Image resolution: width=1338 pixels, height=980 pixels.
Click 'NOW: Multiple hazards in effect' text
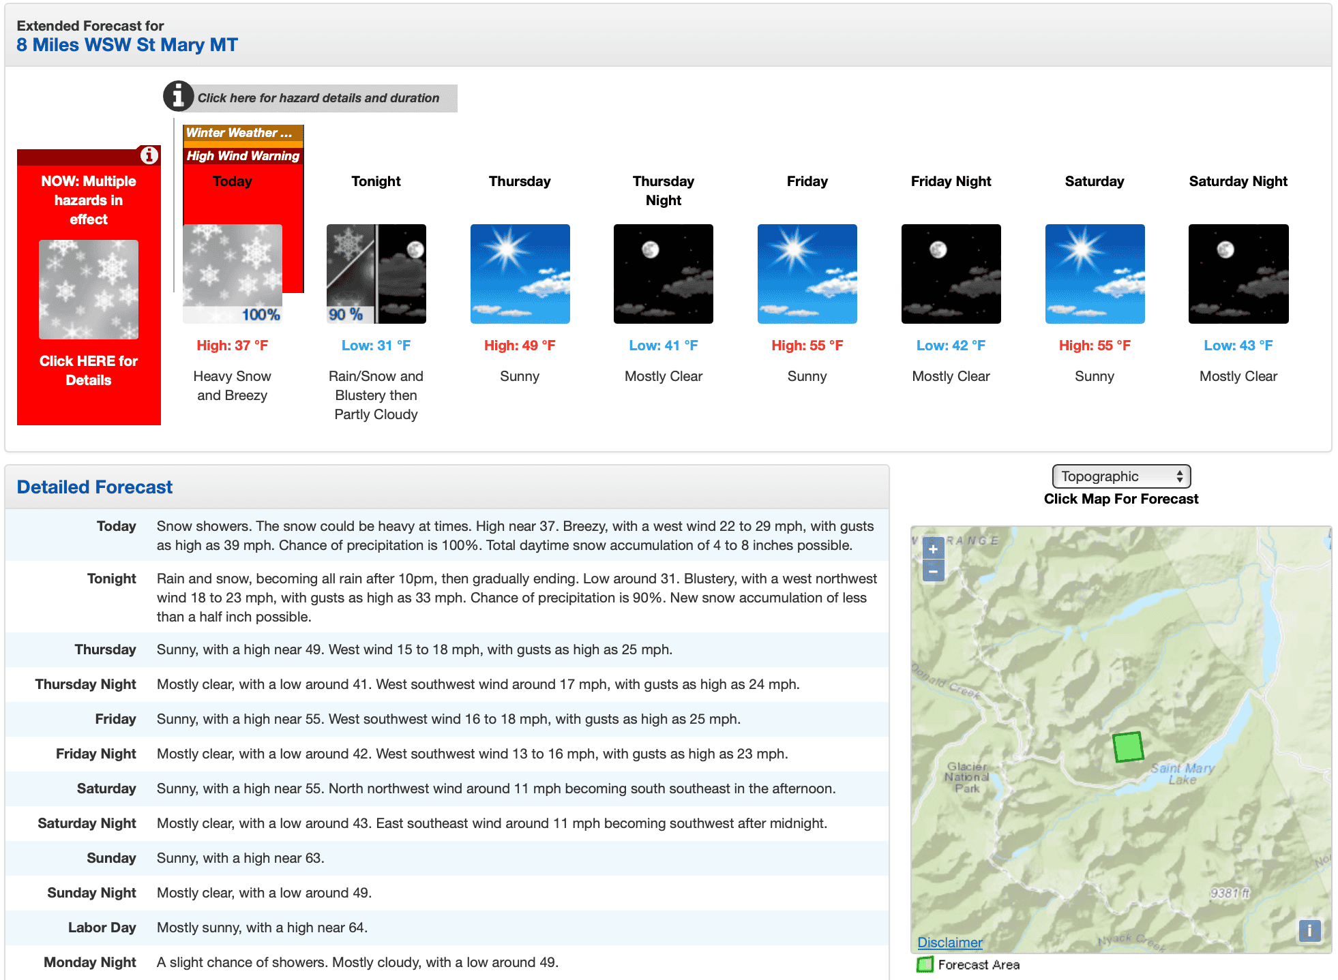(89, 200)
